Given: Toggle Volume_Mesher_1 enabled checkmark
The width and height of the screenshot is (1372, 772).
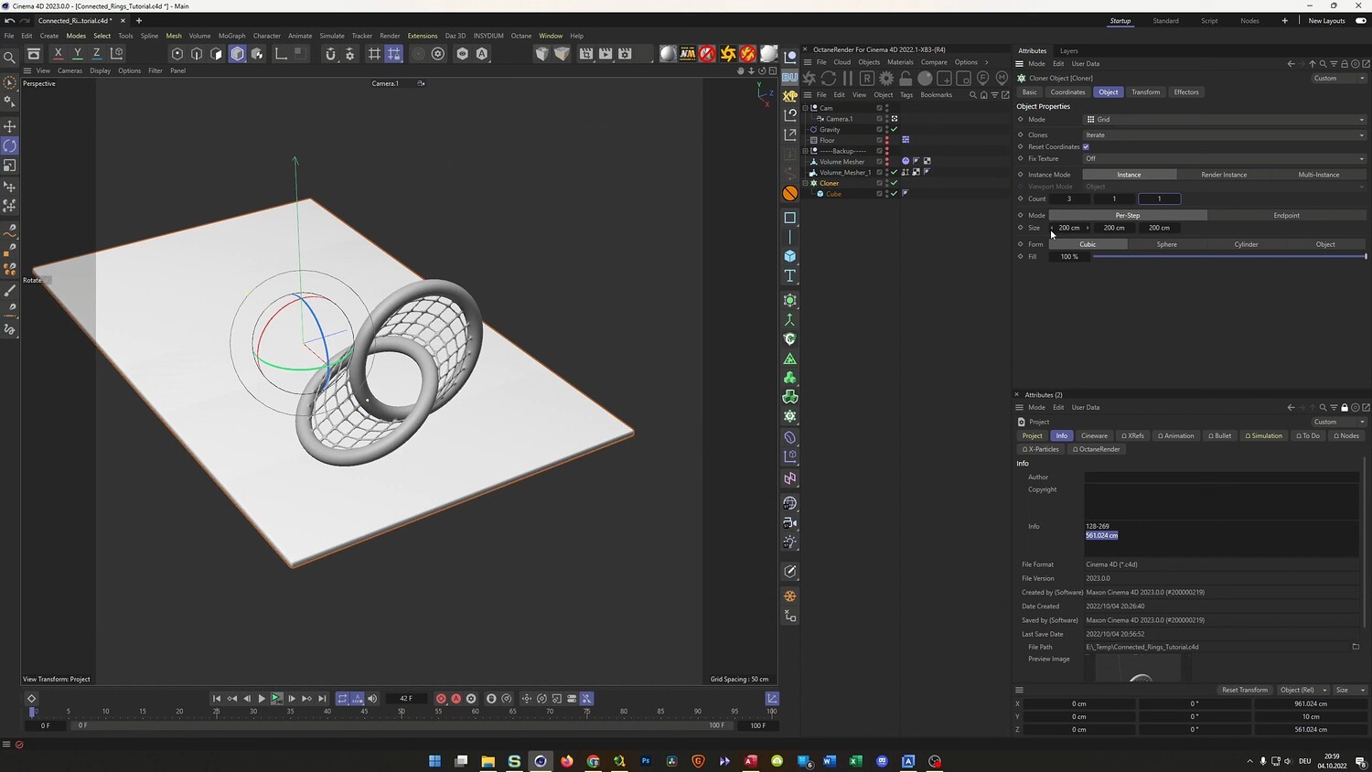Looking at the screenshot, I should pos(895,172).
